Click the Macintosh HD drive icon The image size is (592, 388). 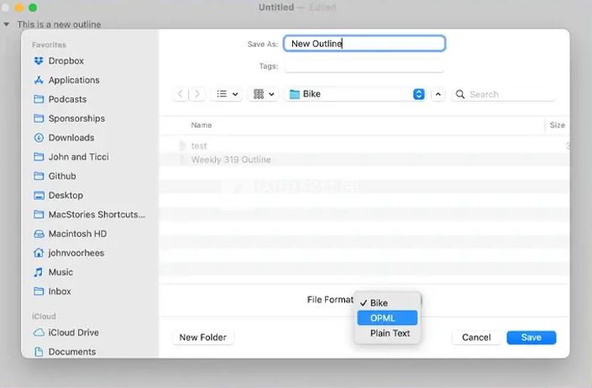pyautogui.click(x=39, y=233)
